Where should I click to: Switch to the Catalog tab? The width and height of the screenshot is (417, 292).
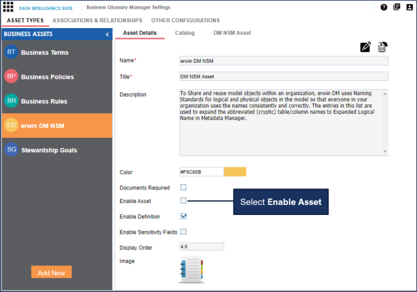[x=185, y=33]
